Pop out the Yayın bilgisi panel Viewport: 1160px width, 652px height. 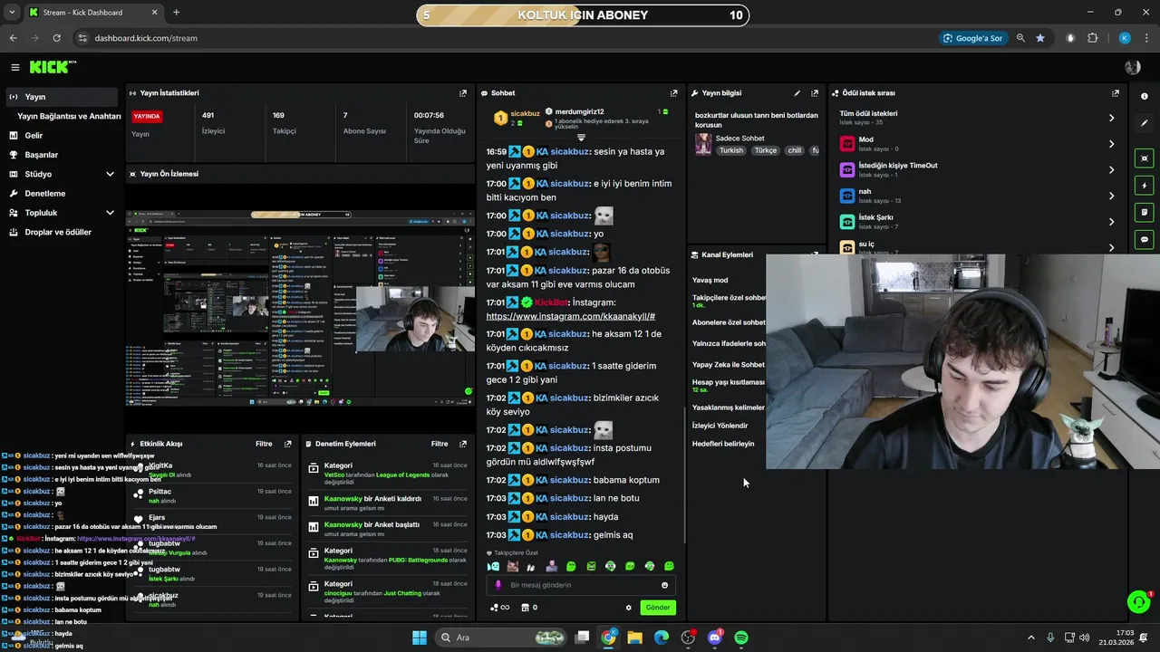815,93
